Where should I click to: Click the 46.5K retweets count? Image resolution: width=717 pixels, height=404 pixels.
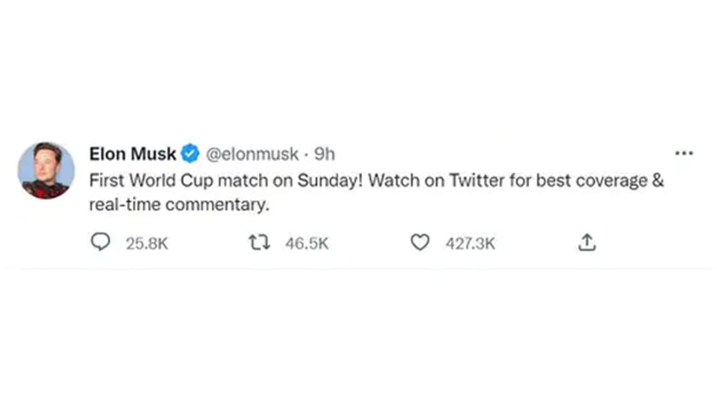(x=306, y=243)
